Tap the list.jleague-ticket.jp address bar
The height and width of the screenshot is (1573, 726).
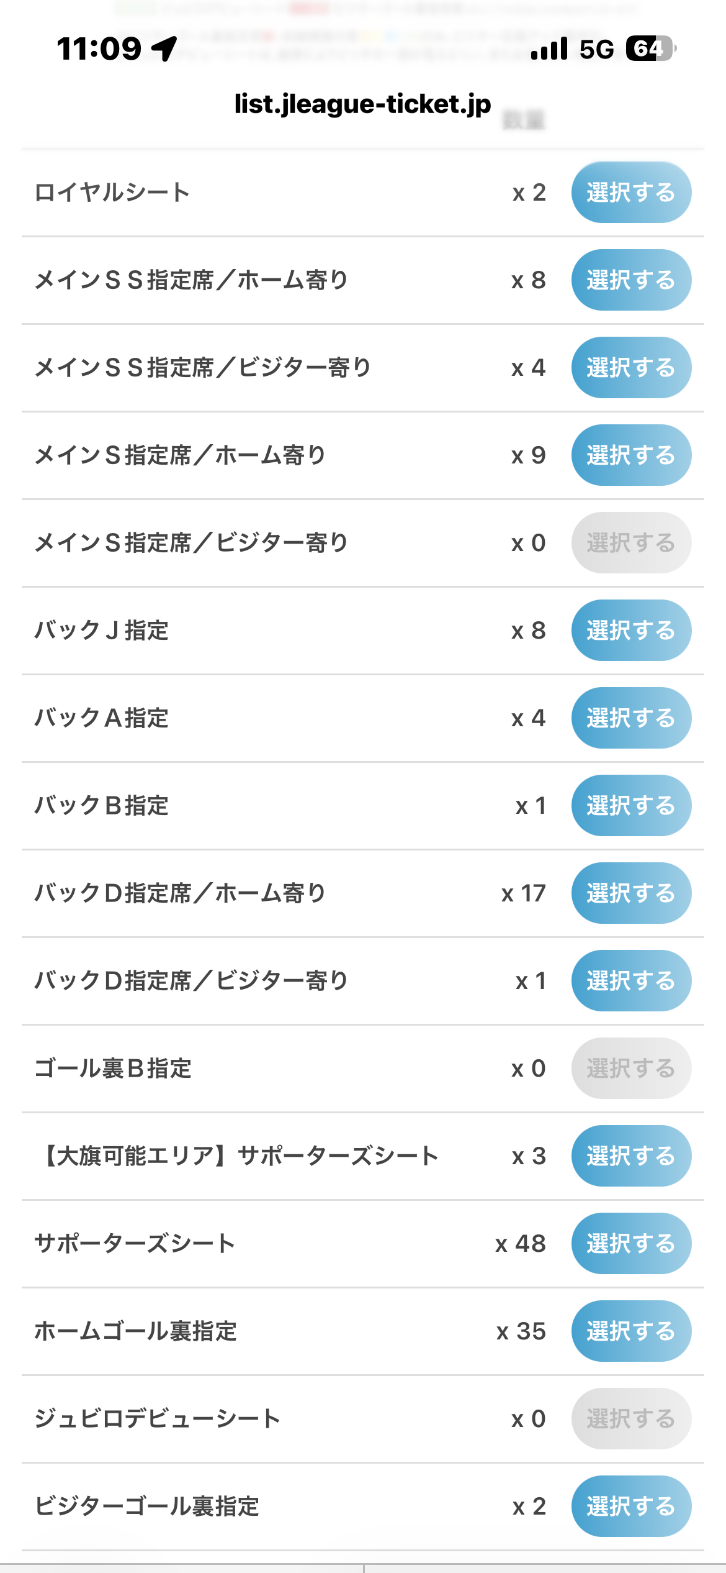(x=362, y=104)
